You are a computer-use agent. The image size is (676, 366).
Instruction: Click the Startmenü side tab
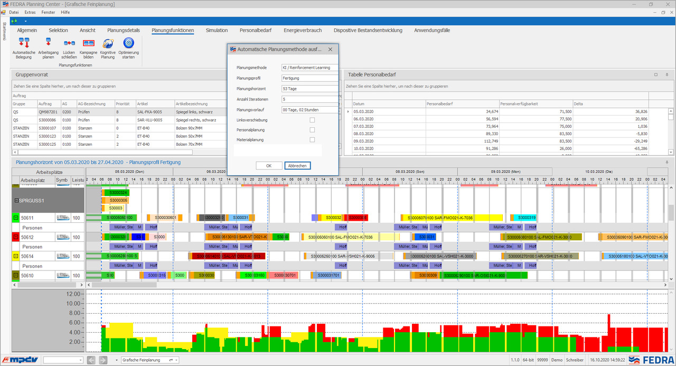click(4, 32)
